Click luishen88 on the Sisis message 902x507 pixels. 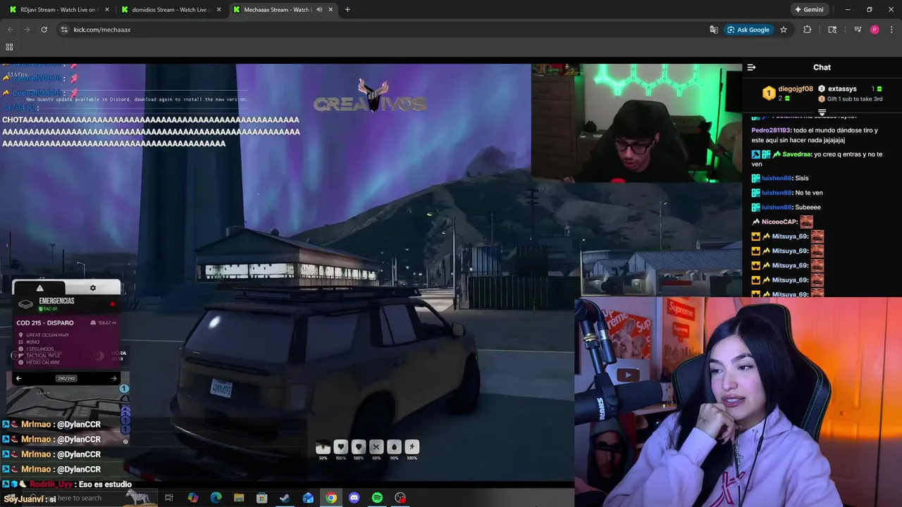(x=777, y=178)
